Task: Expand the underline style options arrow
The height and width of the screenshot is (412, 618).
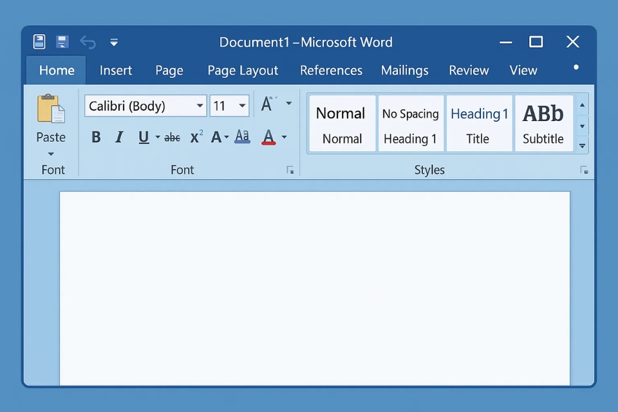Action: point(156,137)
